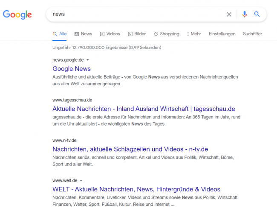Click the result count 'Ungefähr 12.790.000.000 Ergebnisse'
The height and width of the screenshot is (213, 277).
tap(90, 48)
